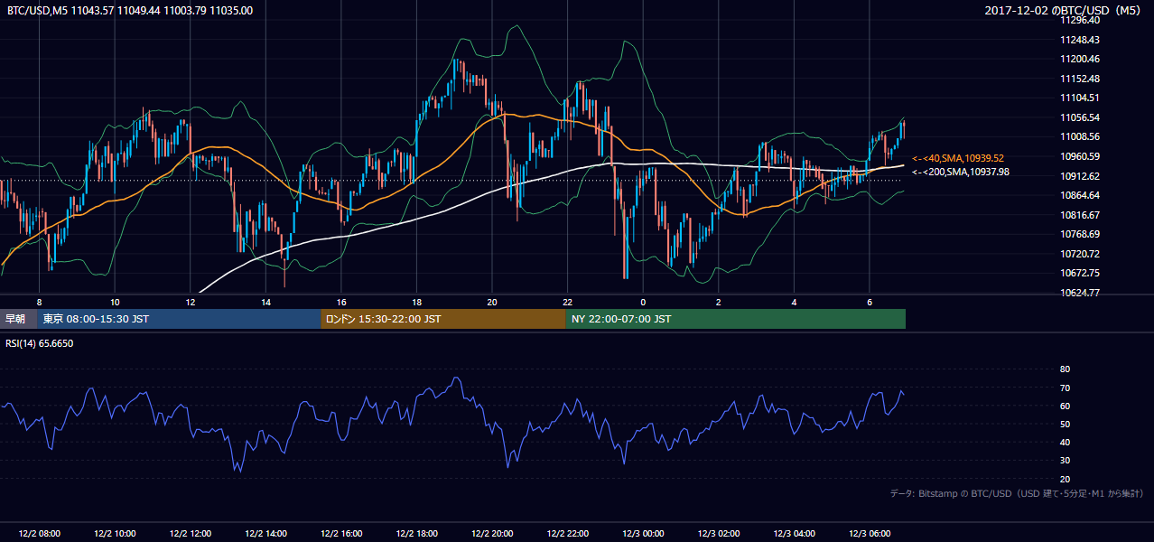Click the 12/2 08:00 date axis label
This screenshot has height=542, width=1154.
(40, 533)
